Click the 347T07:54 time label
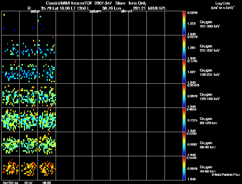242x184 pixels. (x=10, y=182)
